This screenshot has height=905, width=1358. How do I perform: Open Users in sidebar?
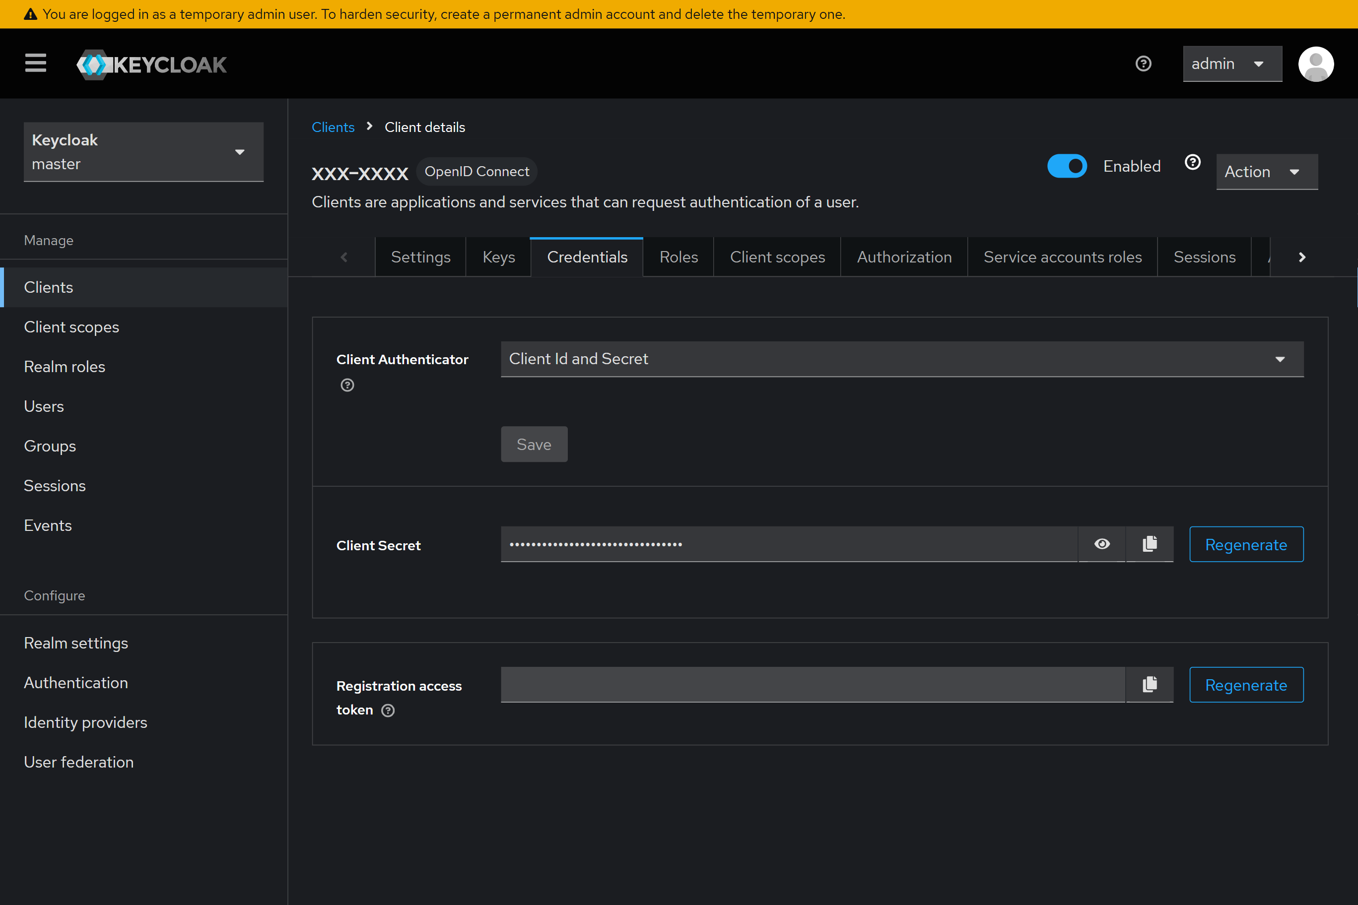click(x=144, y=406)
